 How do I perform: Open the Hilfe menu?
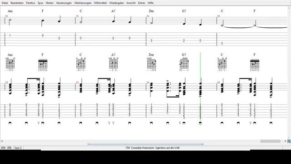click(x=151, y=3)
